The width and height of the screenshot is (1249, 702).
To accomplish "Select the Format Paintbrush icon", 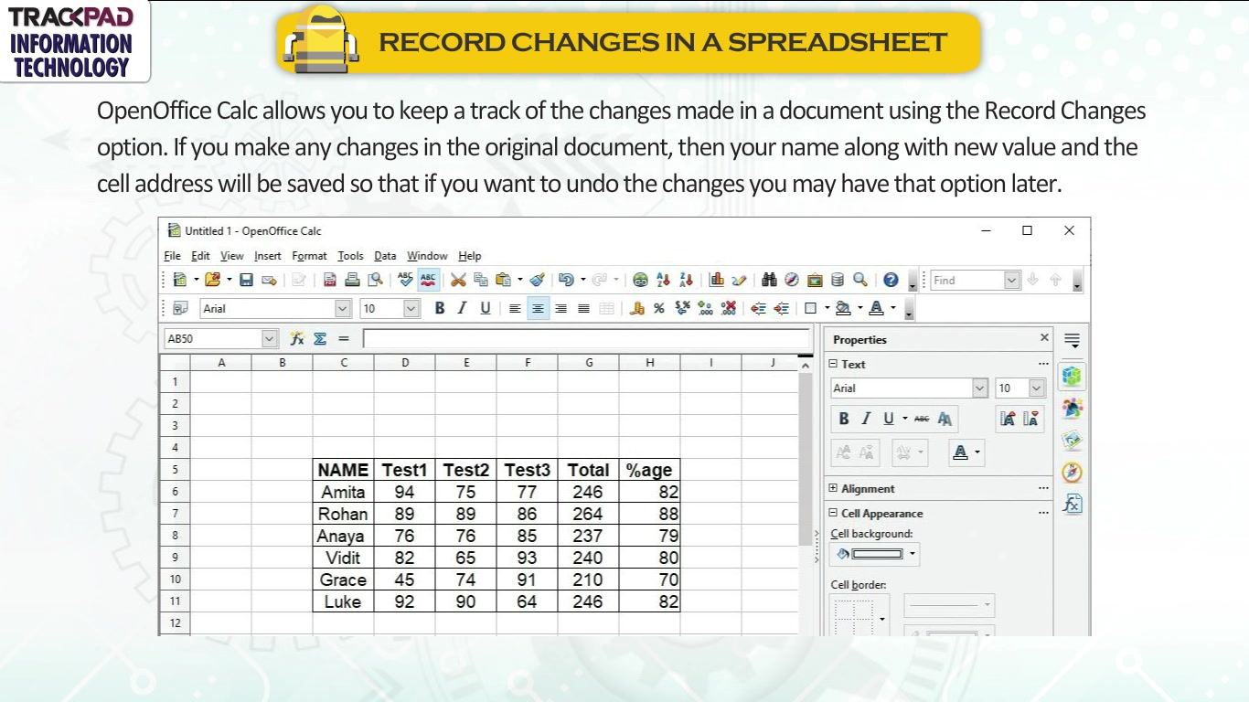I will coord(538,280).
